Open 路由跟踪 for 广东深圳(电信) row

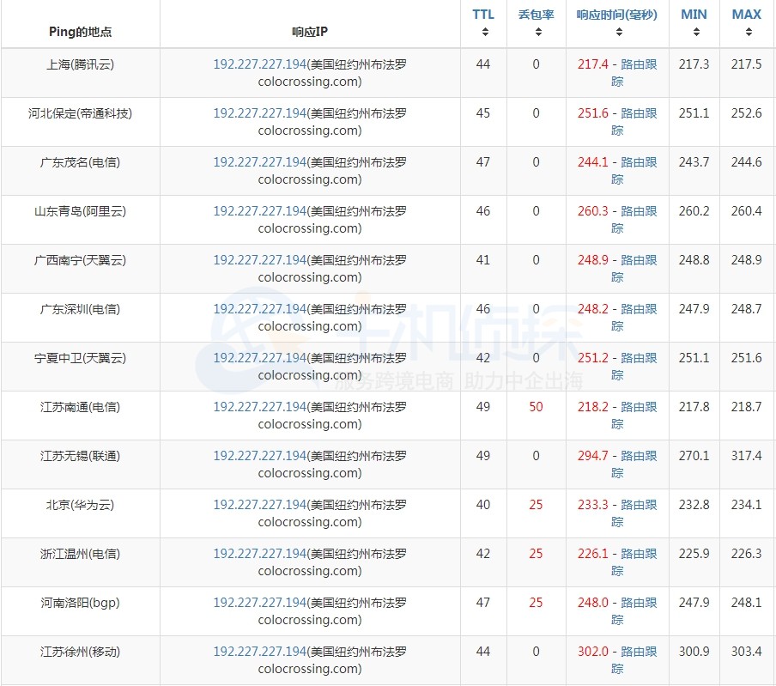[639, 310]
